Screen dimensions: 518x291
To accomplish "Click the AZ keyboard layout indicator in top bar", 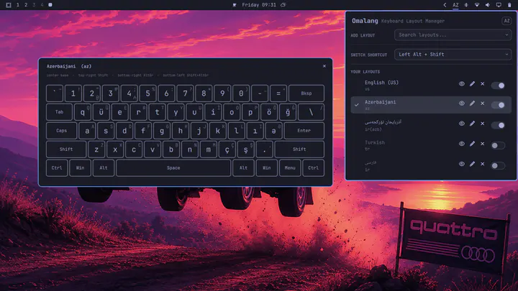I will tap(455, 5).
